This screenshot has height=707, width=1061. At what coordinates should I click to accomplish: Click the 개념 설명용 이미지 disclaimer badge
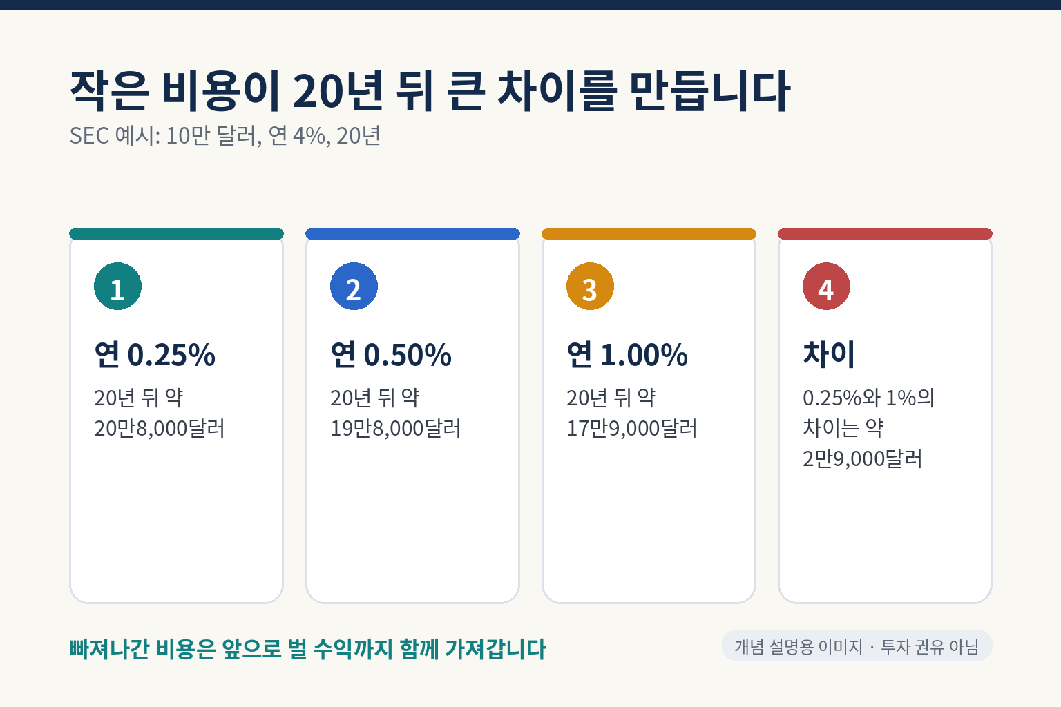tap(857, 646)
